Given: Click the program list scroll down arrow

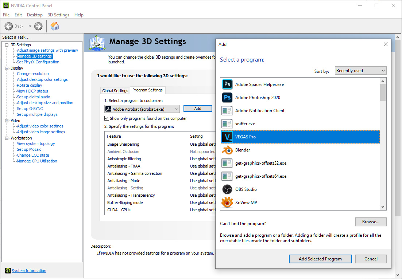Looking at the screenshot, I should pos(383,207).
